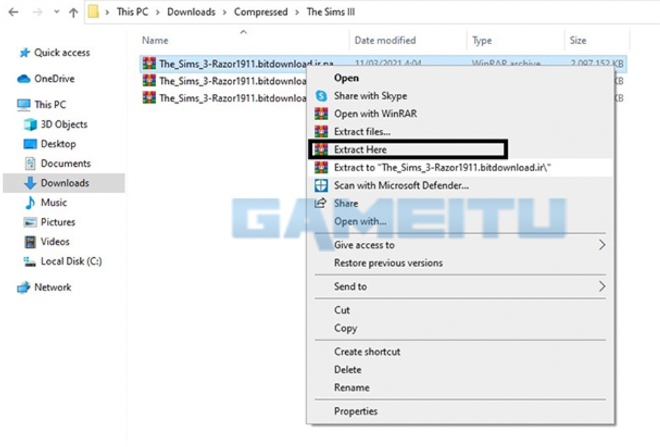Expand the Send to submenu
660x447 pixels.
pyautogui.click(x=460, y=286)
